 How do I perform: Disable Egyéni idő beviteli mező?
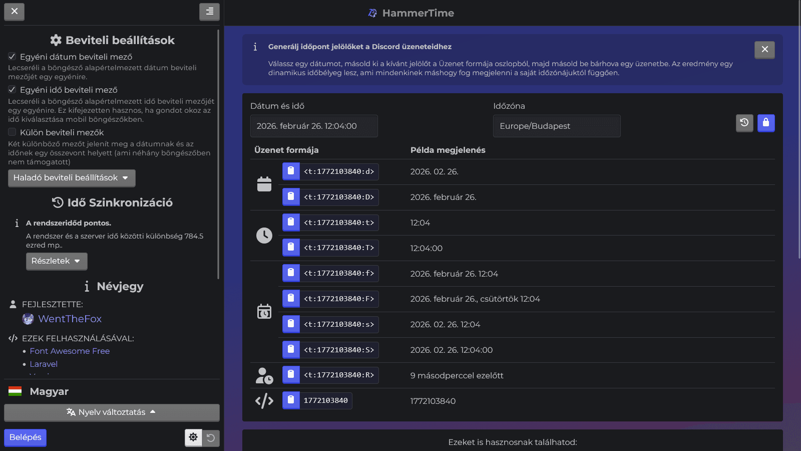(x=11, y=90)
